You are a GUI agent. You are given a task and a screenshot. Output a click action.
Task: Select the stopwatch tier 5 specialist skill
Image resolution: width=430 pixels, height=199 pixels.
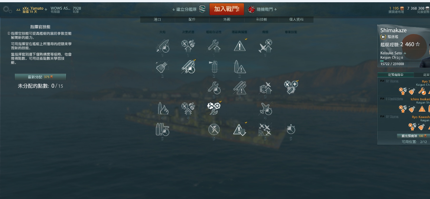coord(291,129)
